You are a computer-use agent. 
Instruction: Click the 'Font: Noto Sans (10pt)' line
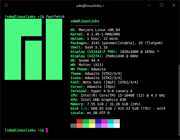coord(104,82)
